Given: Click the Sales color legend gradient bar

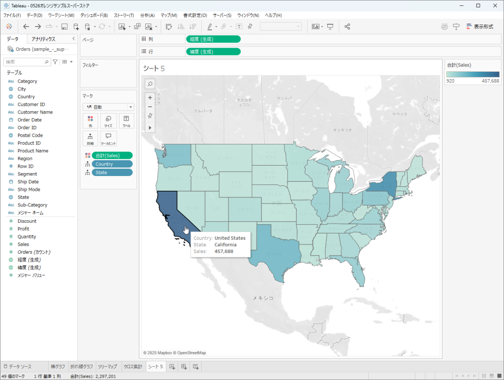Looking at the screenshot, I should (472, 74).
